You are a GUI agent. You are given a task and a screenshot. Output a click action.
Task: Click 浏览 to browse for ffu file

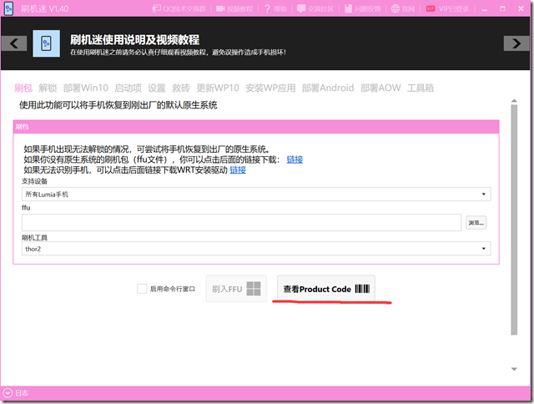[476, 223]
